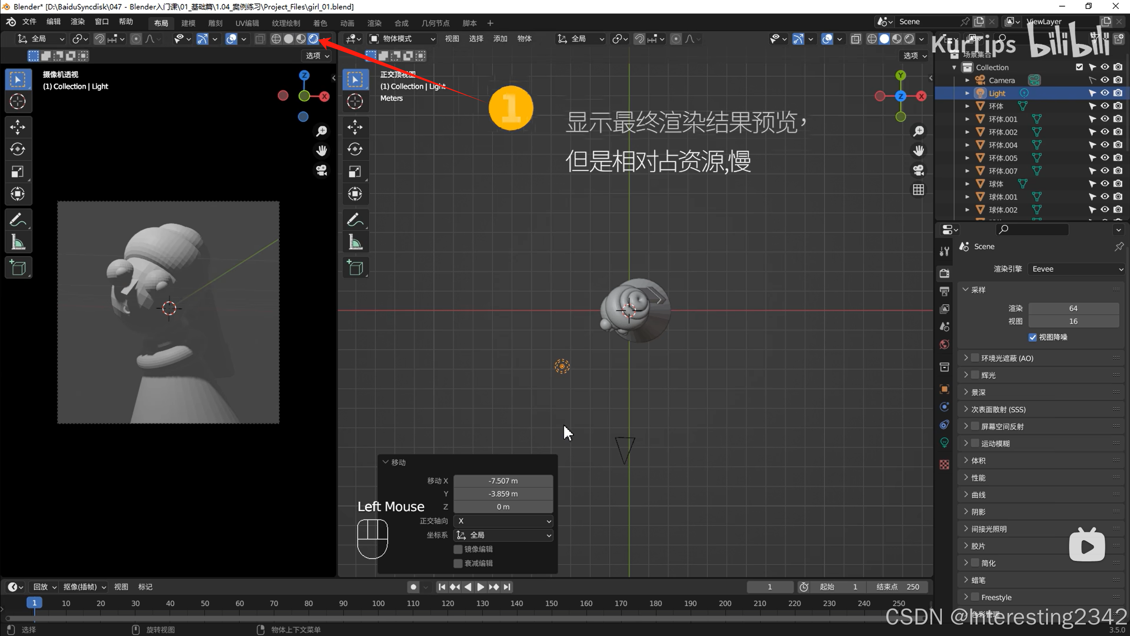Image resolution: width=1130 pixels, height=636 pixels.
Task: Enable the 镜像编辑 checkbox
Action: (x=458, y=549)
